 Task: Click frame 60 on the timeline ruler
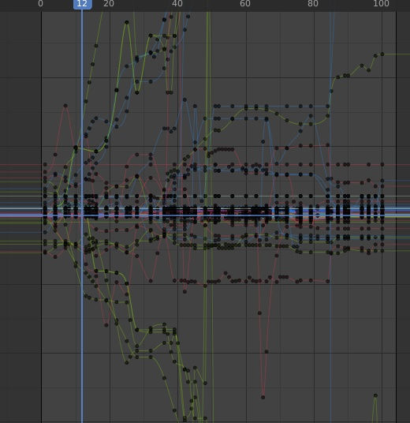tap(245, 4)
